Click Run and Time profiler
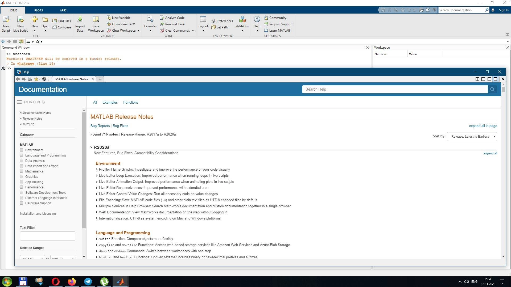The height and width of the screenshot is (287, 511). tap(172, 24)
